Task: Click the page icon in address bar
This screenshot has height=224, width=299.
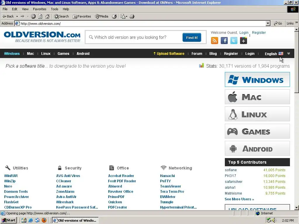Action: tap(17, 23)
